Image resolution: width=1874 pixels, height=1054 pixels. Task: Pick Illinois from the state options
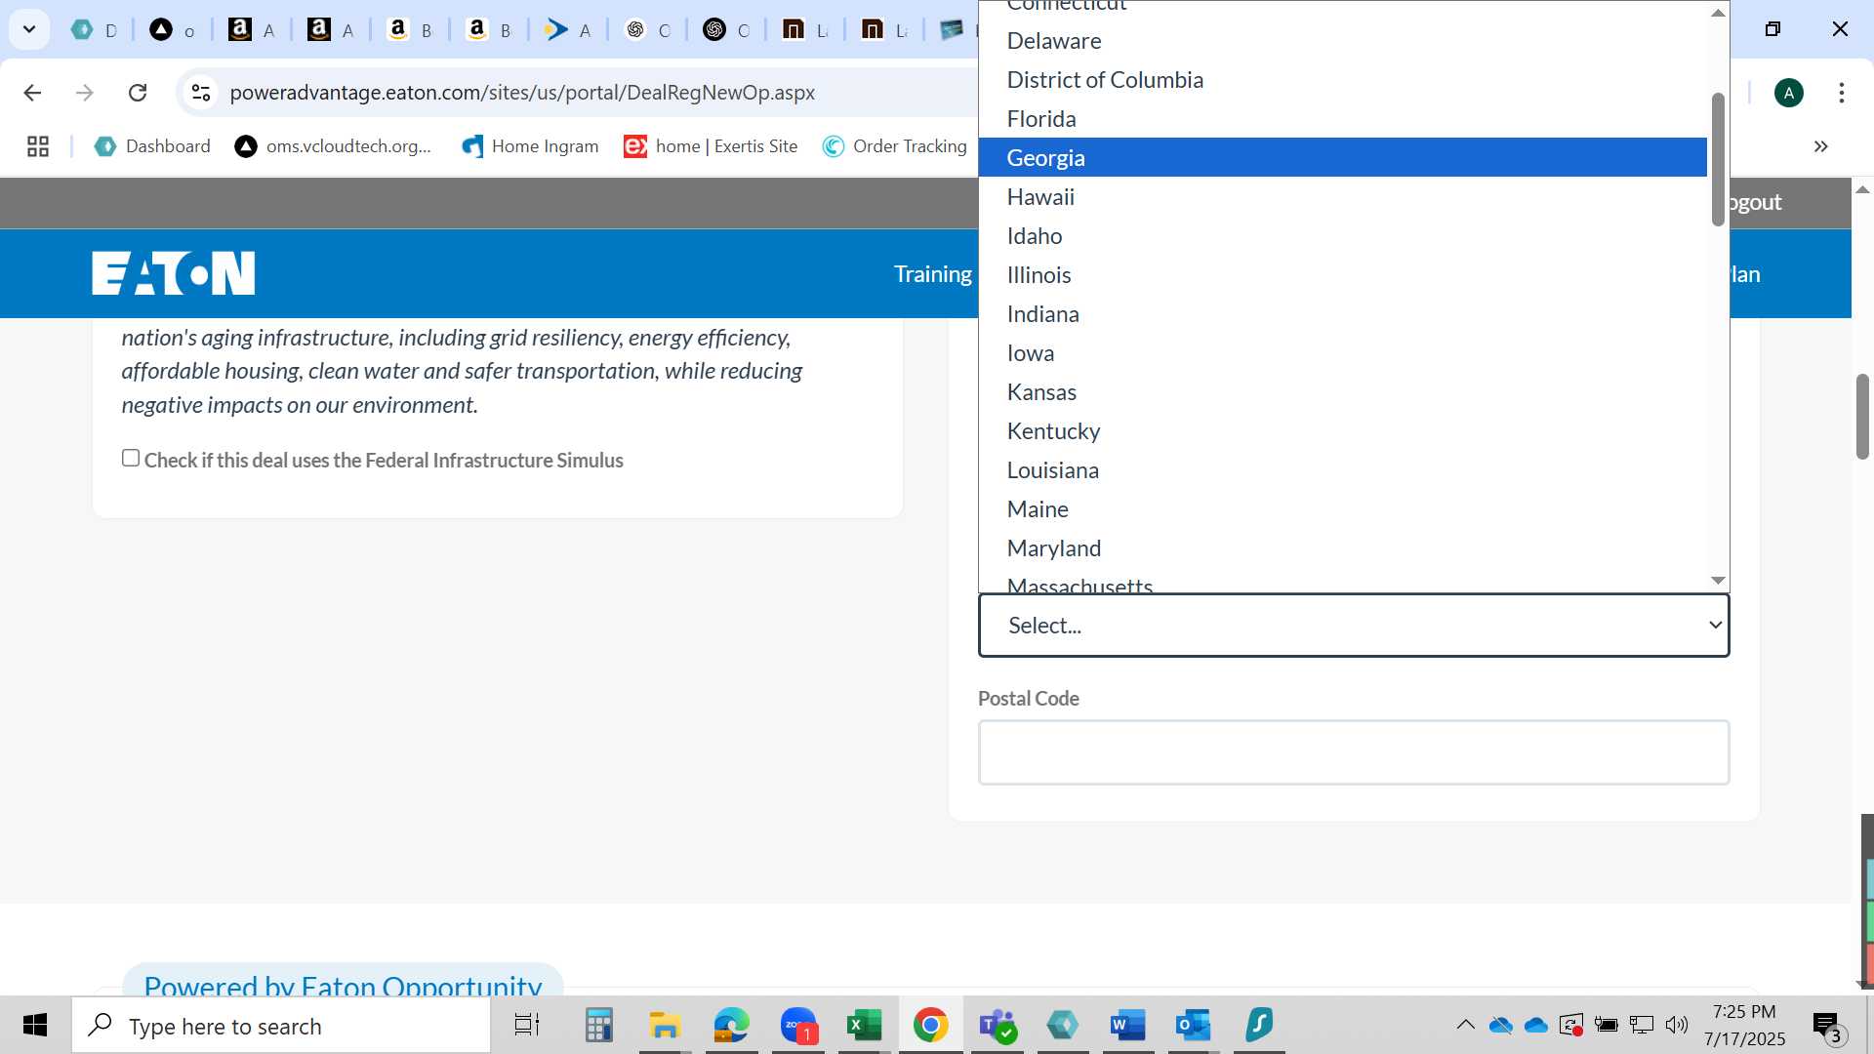(x=1342, y=275)
